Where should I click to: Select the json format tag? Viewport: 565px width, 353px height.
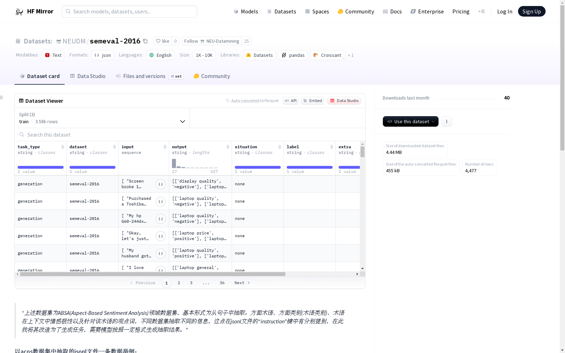(x=102, y=55)
